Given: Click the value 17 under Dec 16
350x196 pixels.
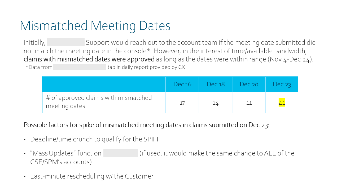Looking at the screenshot, I should (x=182, y=103).
